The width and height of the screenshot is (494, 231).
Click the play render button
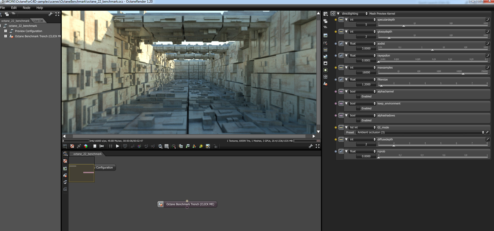[x=118, y=146]
